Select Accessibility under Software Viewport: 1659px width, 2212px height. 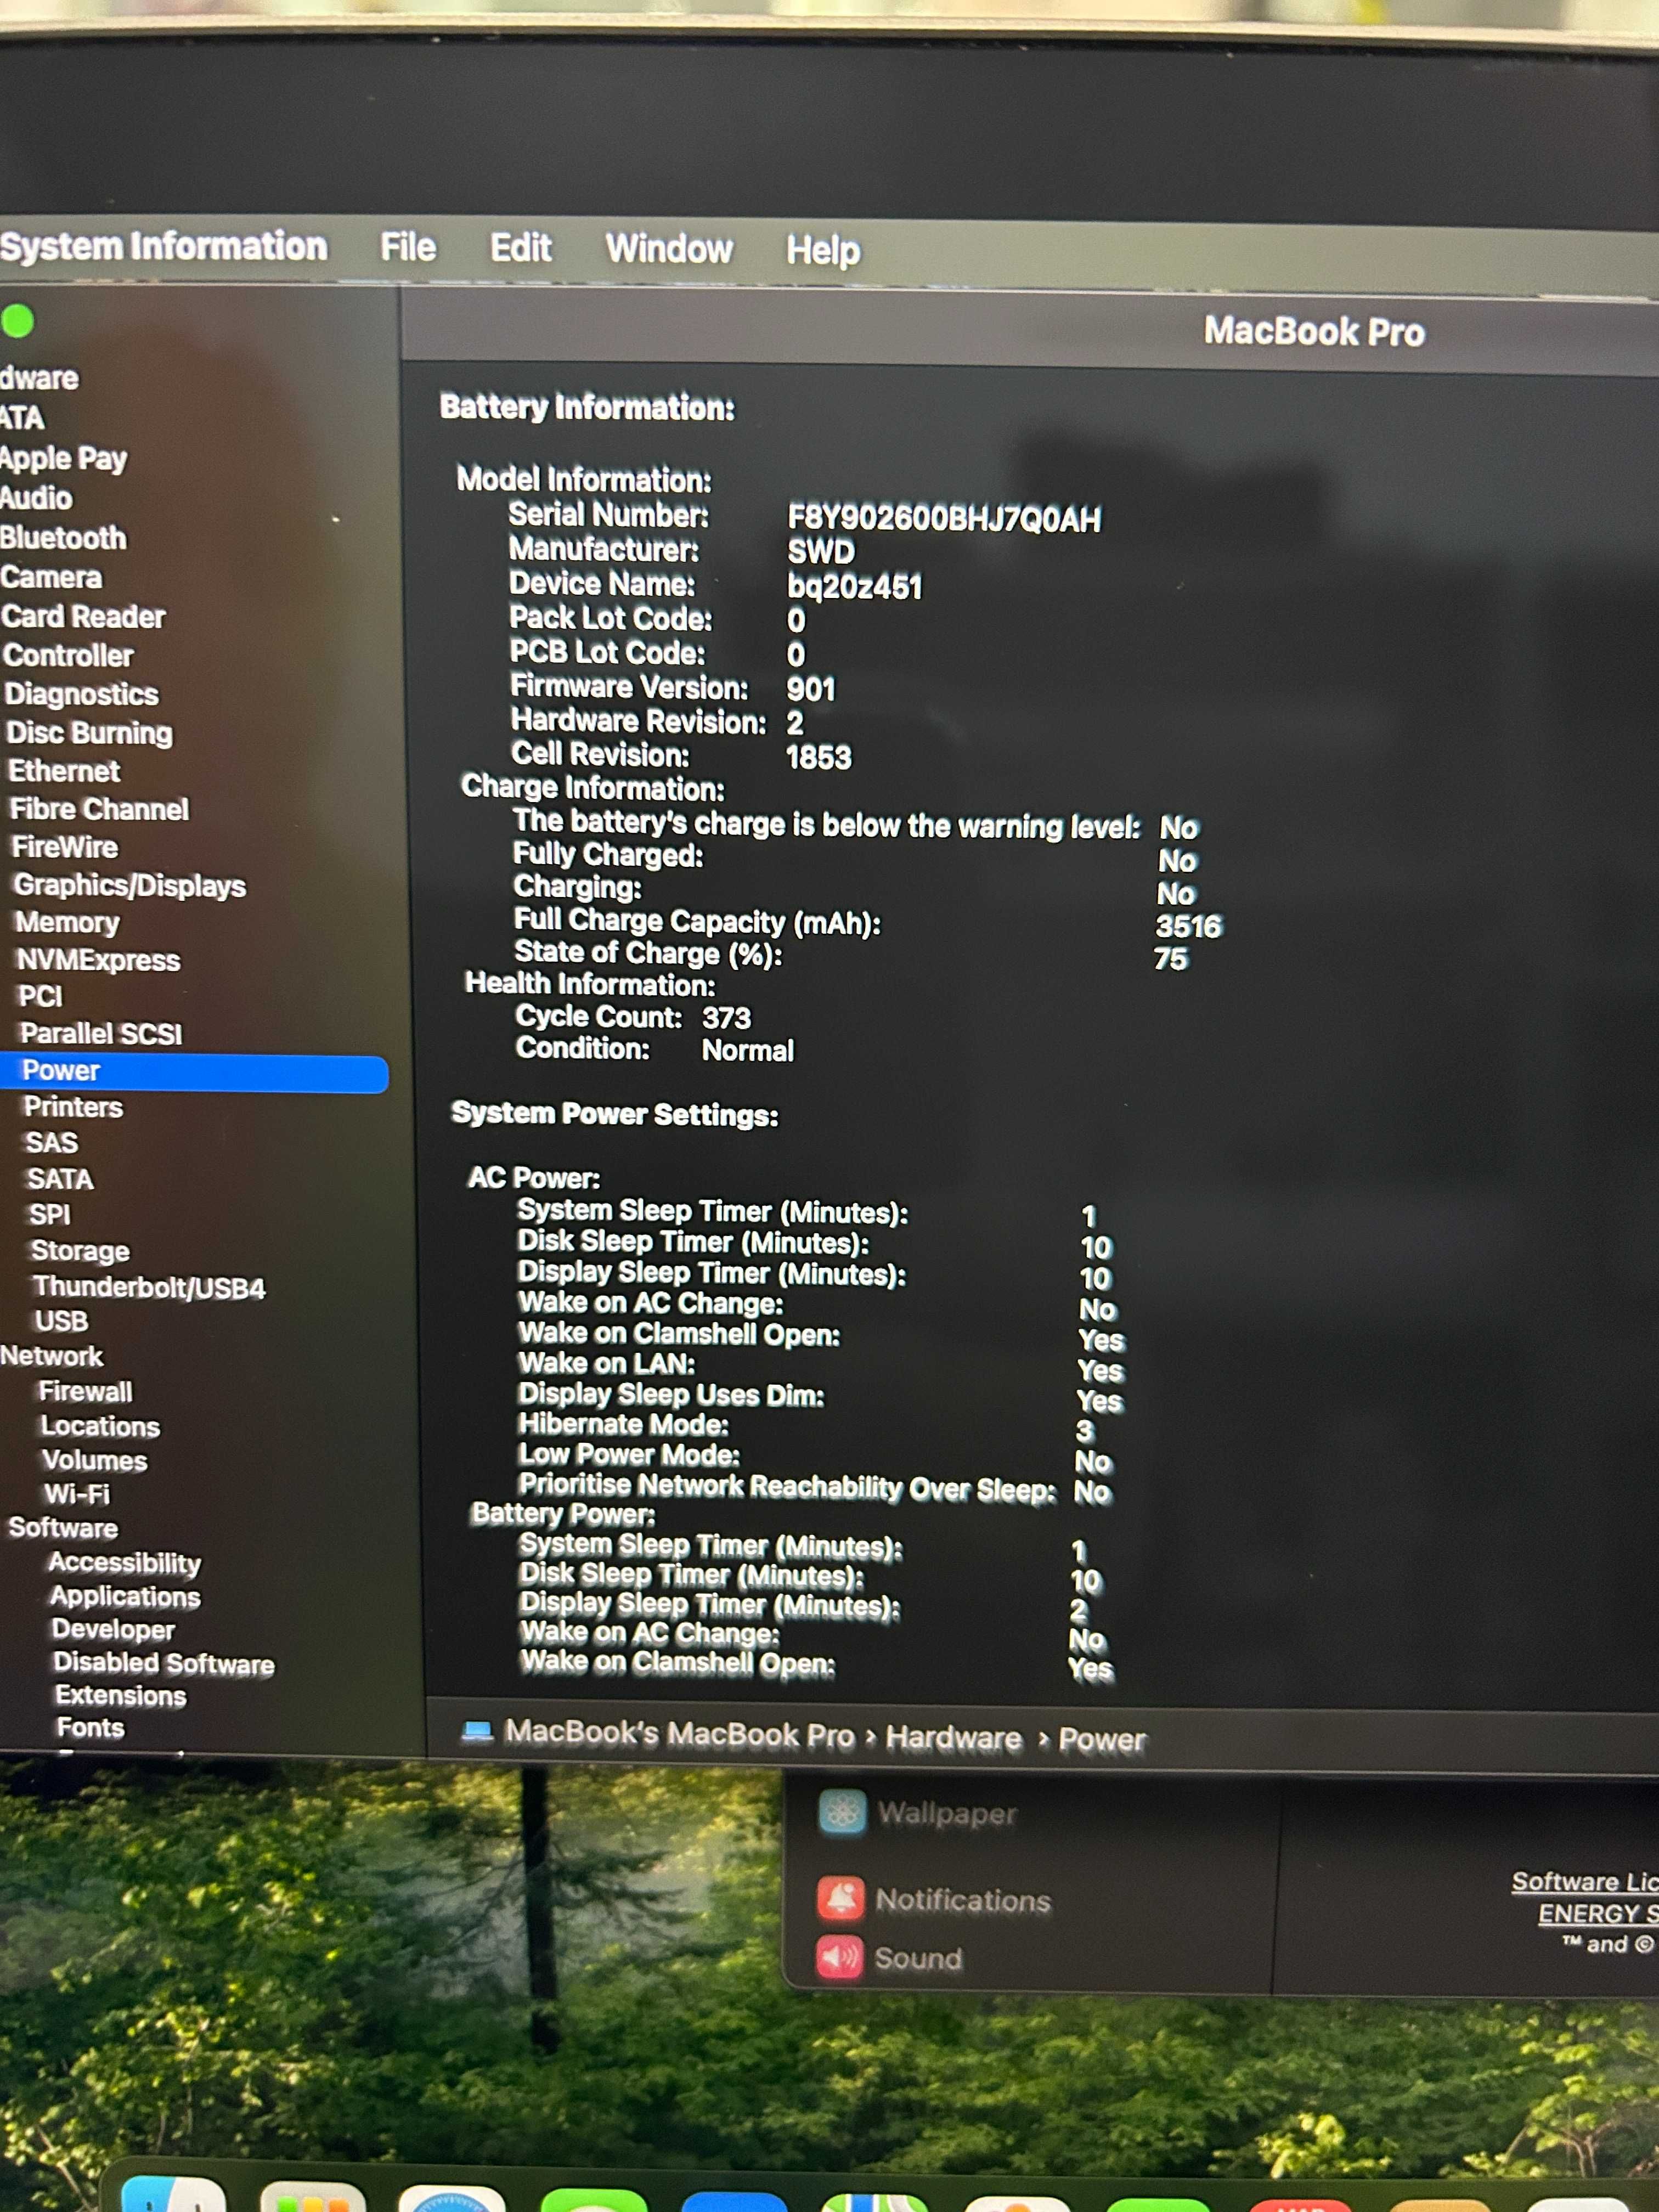tap(125, 1563)
